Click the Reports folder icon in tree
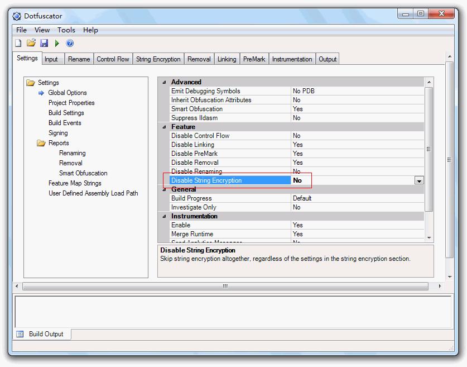 41,143
